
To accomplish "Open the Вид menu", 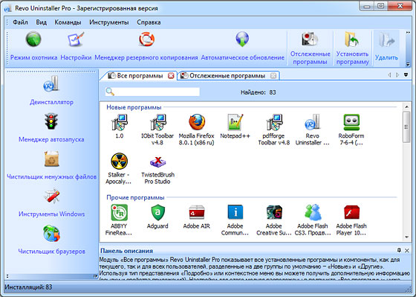I will pos(41,22).
